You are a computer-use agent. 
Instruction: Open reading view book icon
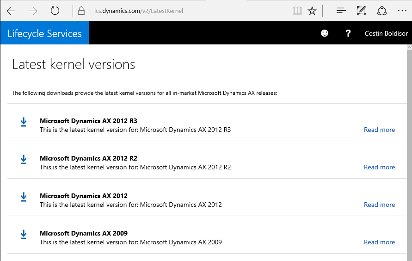pos(297,11)
